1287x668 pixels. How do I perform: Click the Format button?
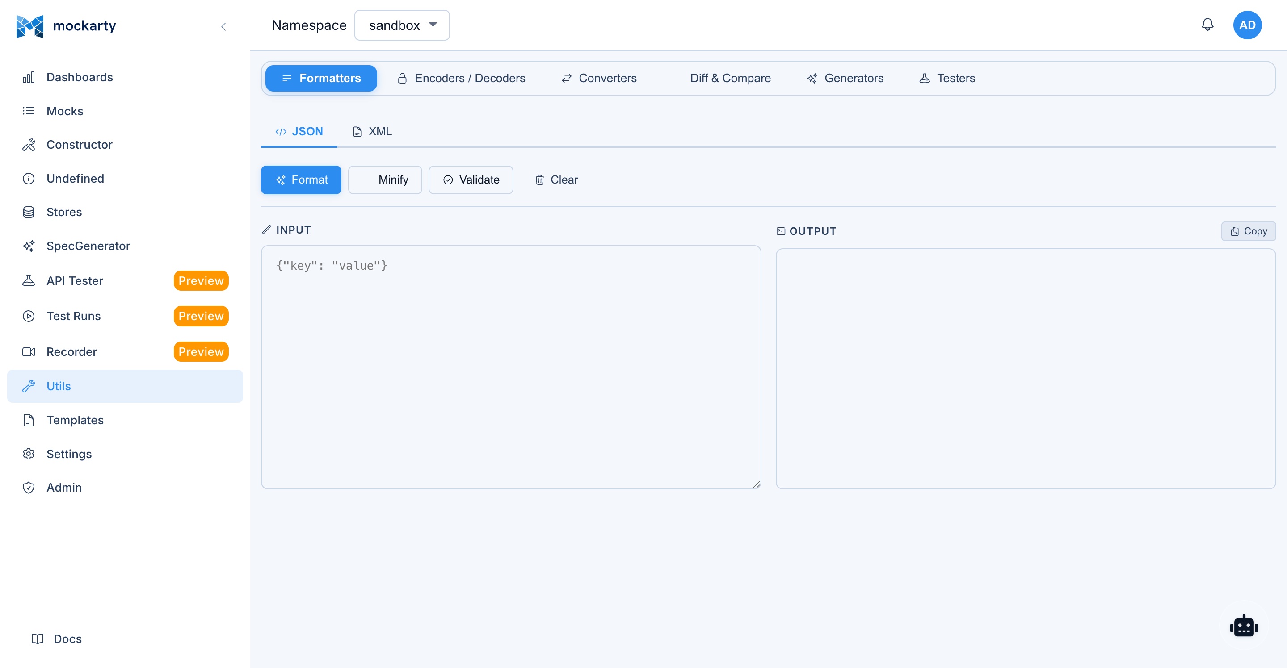point(301,180)
